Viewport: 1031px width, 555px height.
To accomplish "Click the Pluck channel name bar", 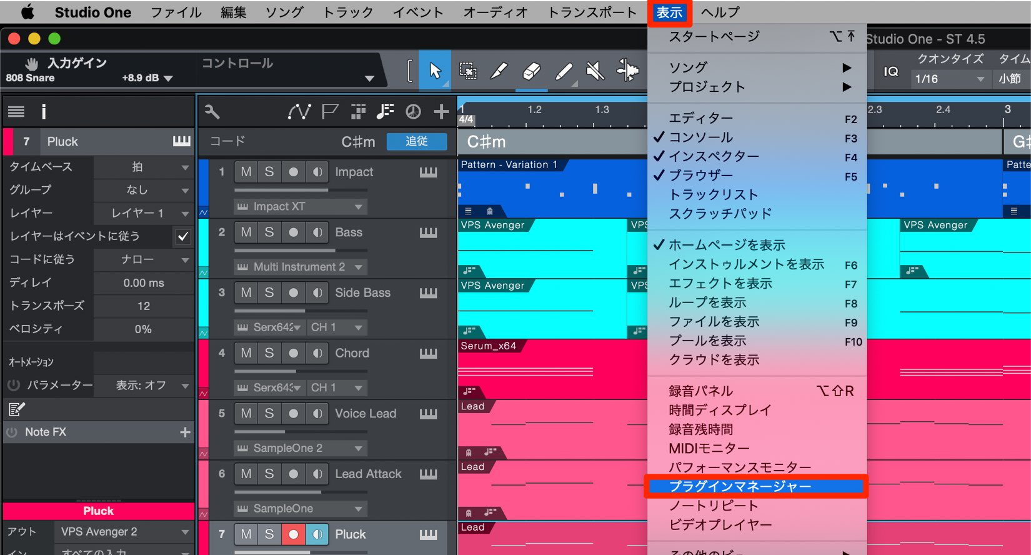I will [99, 511].
